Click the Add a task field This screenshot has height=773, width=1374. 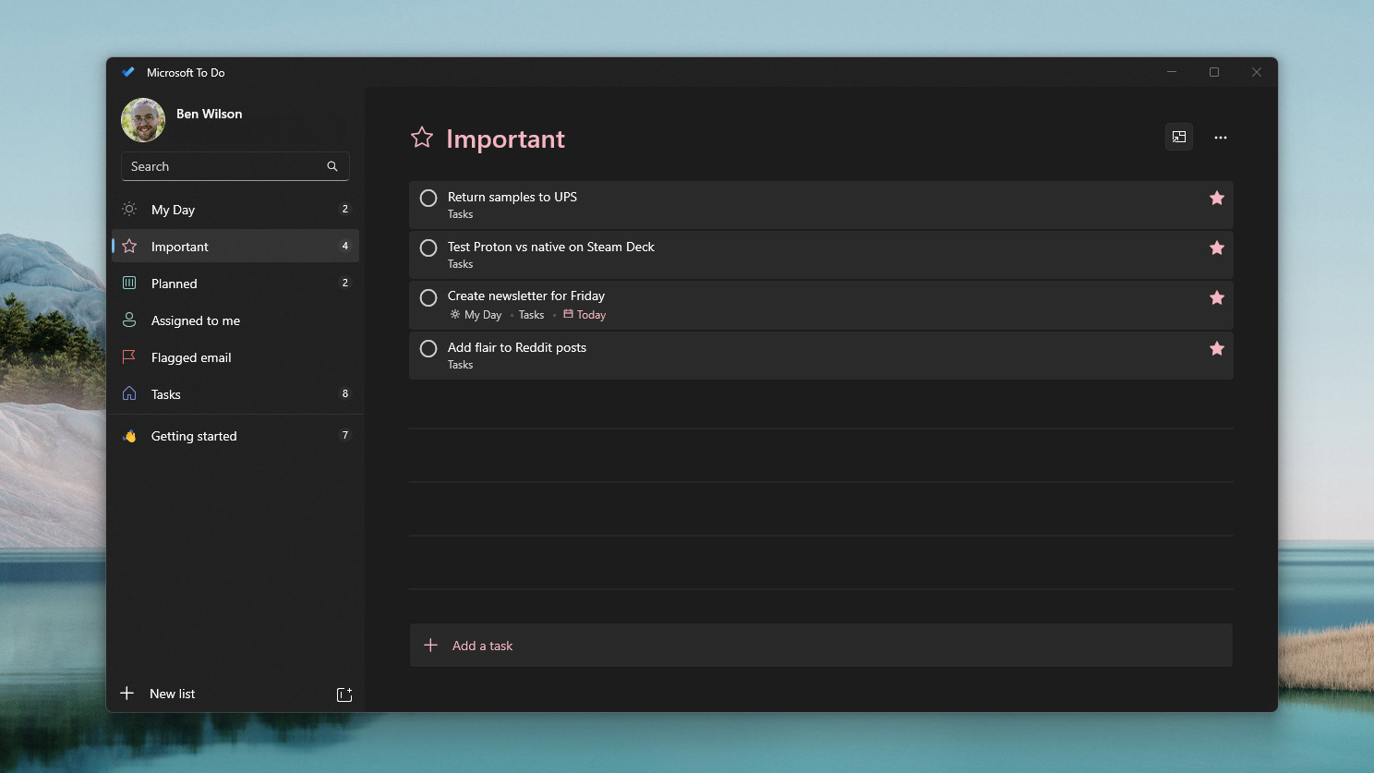pos(821,646)
